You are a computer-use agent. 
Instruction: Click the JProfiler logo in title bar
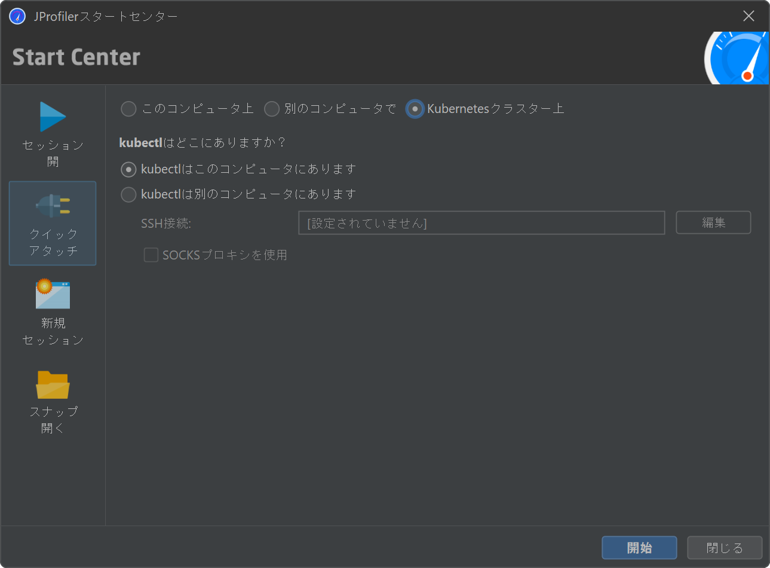tap(17, 16)
